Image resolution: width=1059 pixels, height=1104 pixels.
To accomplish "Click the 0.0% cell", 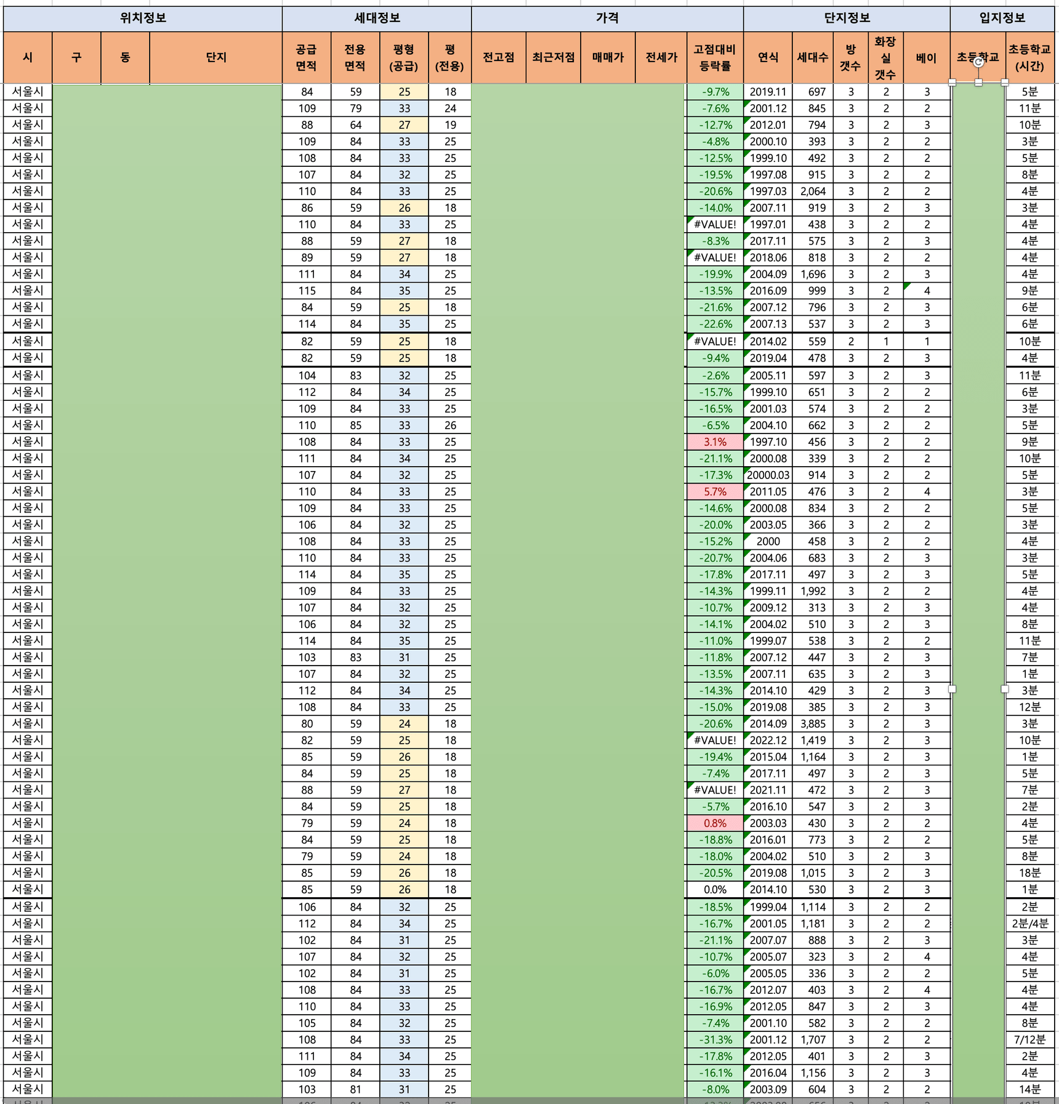I will point(715,890).
